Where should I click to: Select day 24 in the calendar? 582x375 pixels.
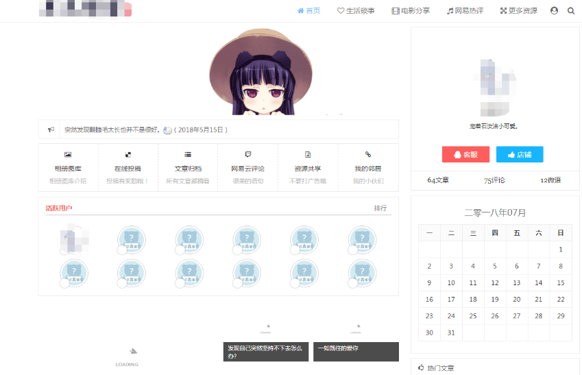coord(451,316)
